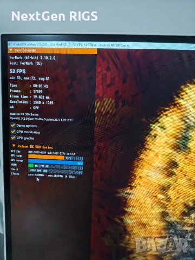Collapse the Demo monitor panel header triangle
195x260 pixels.
(11, 50)
